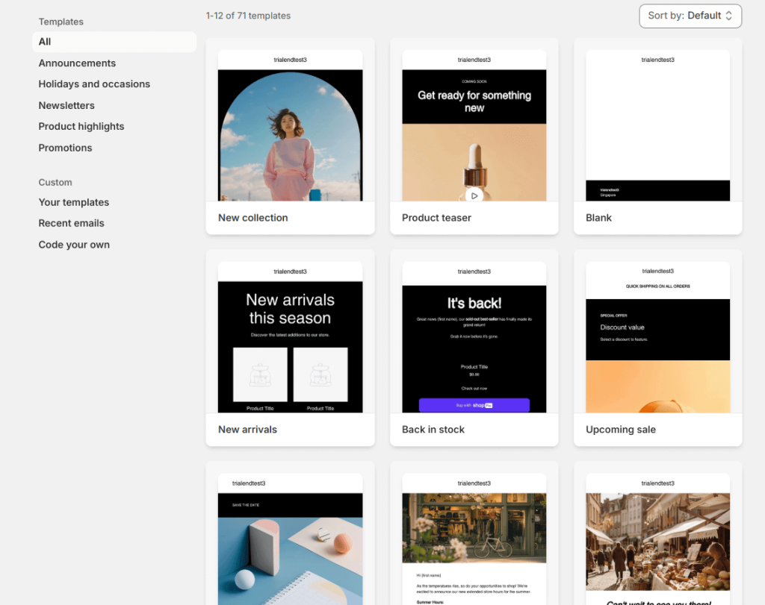Click the play icon on Product teaser

(x=474, y=195)
